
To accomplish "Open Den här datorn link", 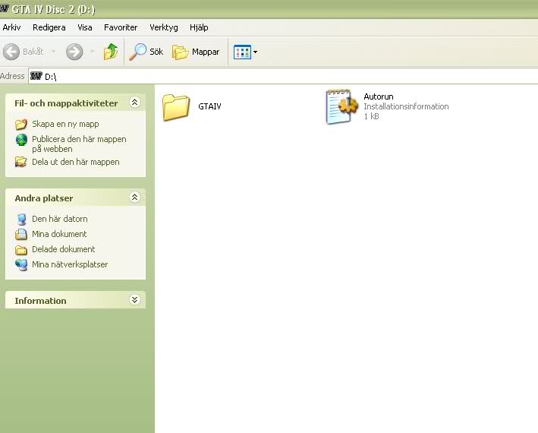I will (59, 219).
